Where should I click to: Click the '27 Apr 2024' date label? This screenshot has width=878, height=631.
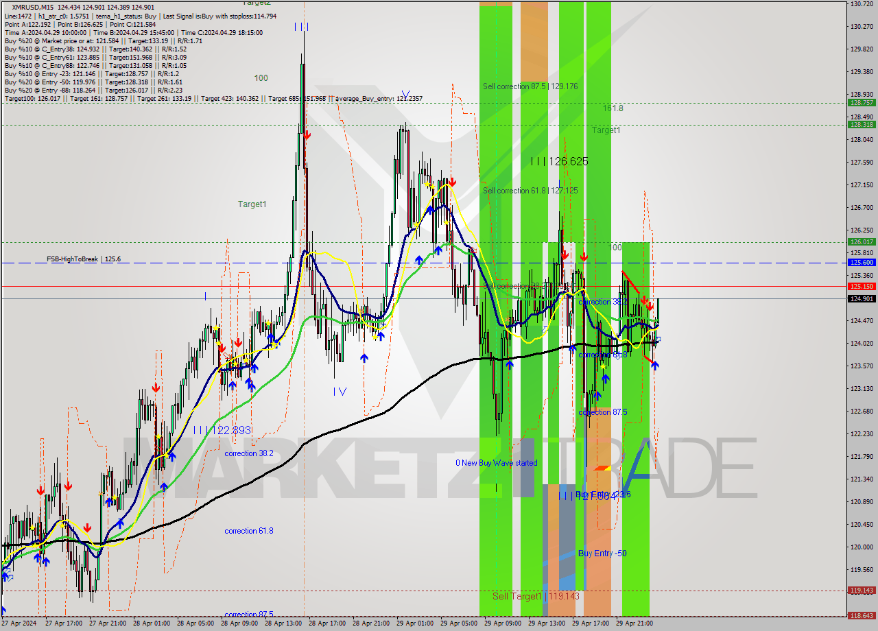[19, 624]
